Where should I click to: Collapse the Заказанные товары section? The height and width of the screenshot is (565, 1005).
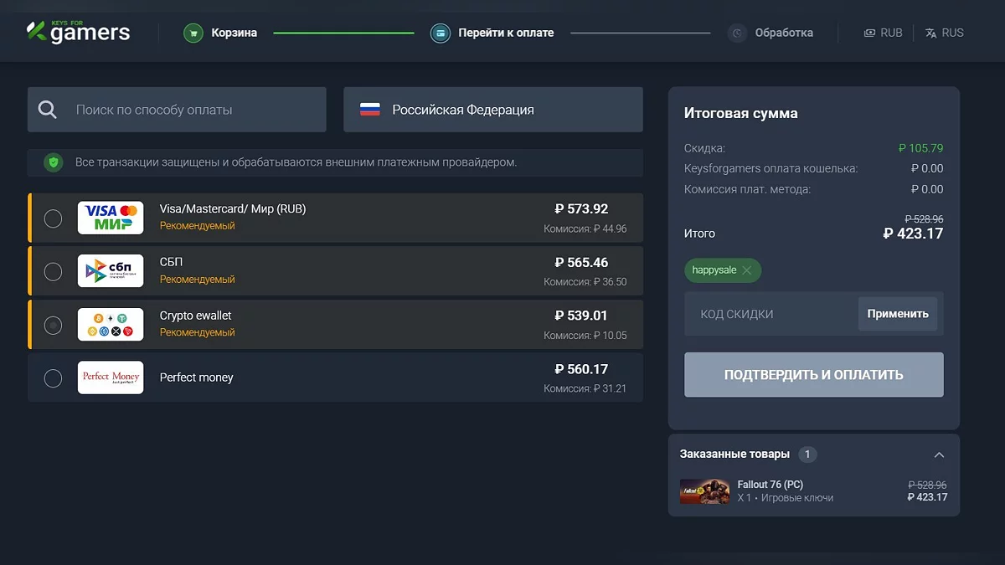939,455
